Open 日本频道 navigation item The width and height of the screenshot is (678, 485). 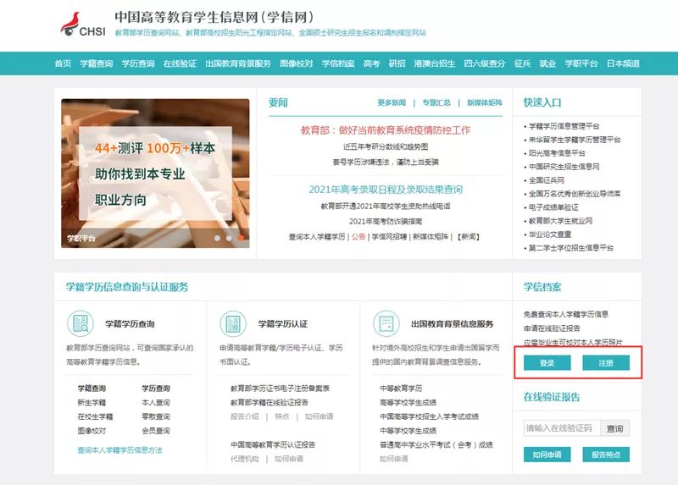623,63
